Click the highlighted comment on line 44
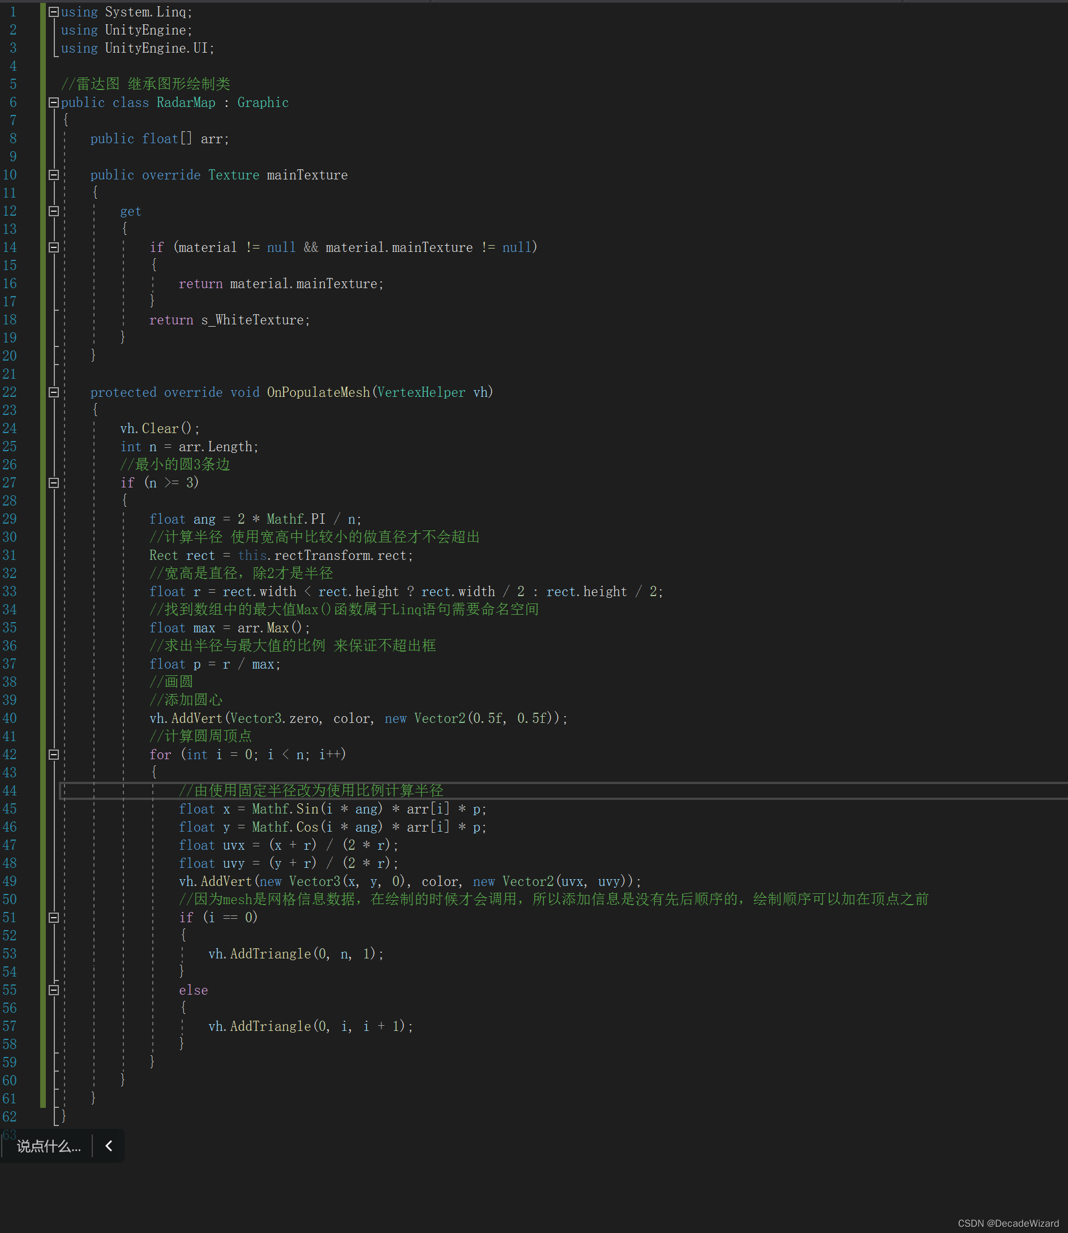 [x=311, y=791]
